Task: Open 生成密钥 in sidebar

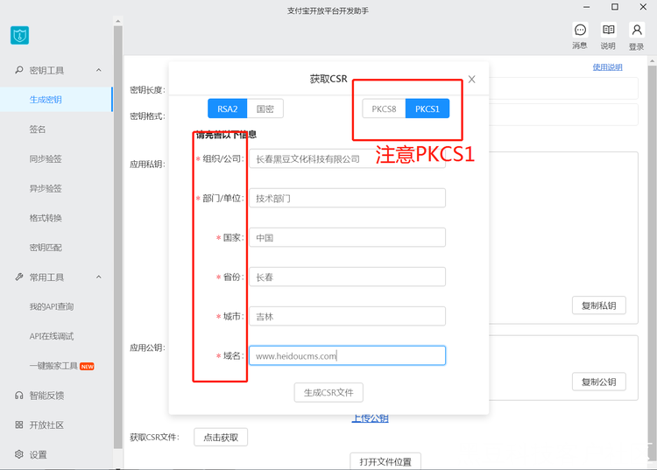Action: (x=56, y=100)
